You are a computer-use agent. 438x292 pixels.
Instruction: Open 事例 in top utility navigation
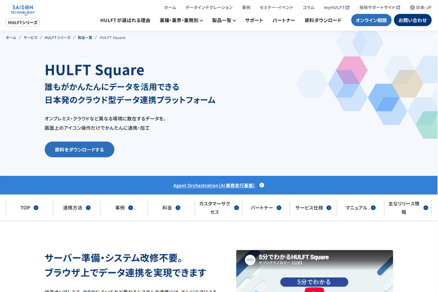pyautogui.click(x=246, y=7)
